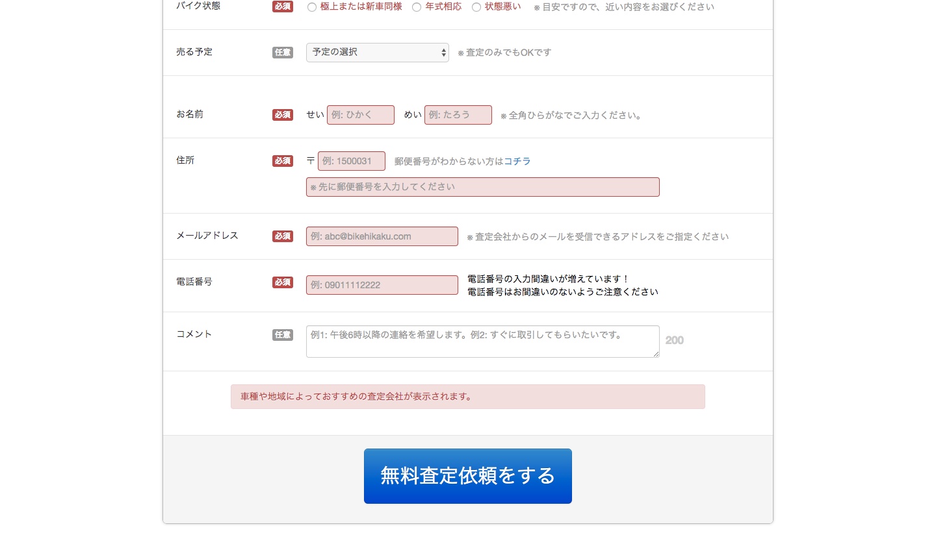Select the 極上または新車同様 radio button
Image resolution: width=936 pixels, height=533 pixels.
point(312,7)
